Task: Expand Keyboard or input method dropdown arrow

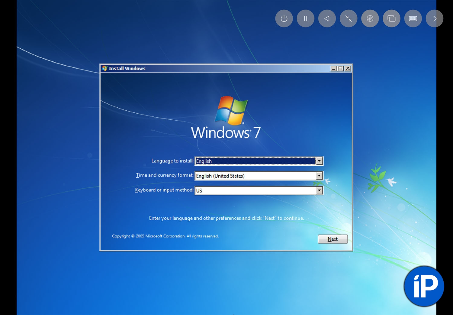Action: pyautogui.click(x=319, y=190)
